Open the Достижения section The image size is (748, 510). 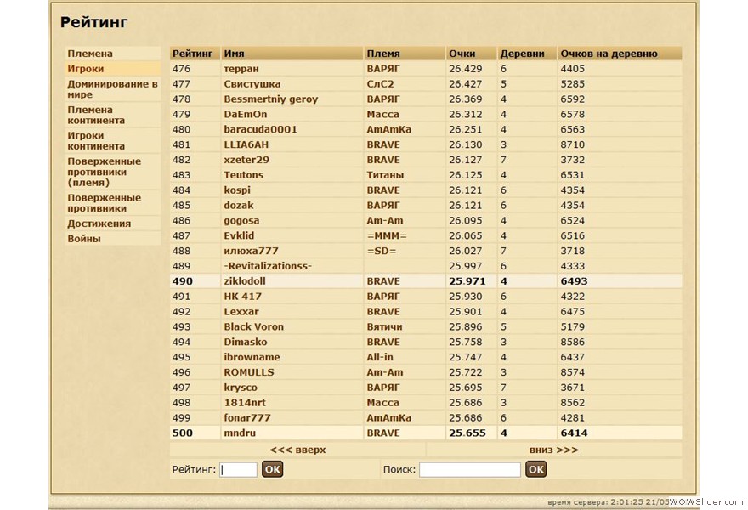(x=99, y=224)
